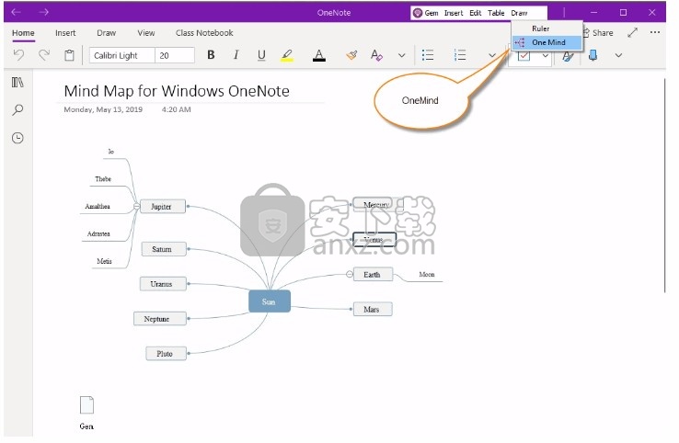Viewport: 679px width, 443px height.
Task: Apply black font color
Action: (x=319, y=55)
